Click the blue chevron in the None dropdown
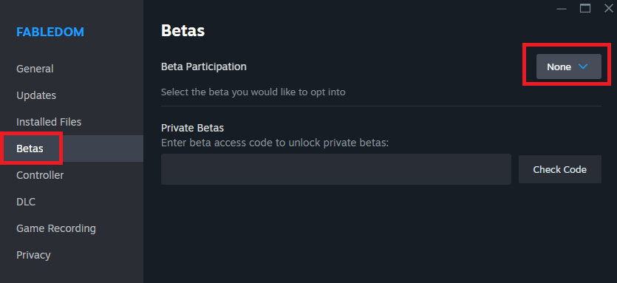This screenshot has height=283, width=617. pyautogui.click(x=583, y=67)
